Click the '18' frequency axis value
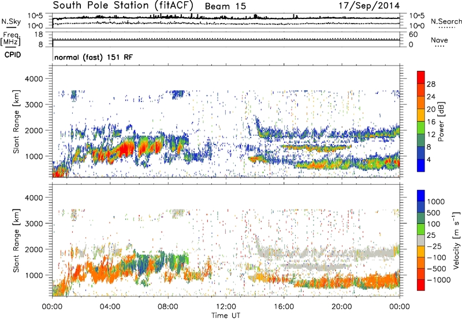 click(x=39, y=35)
